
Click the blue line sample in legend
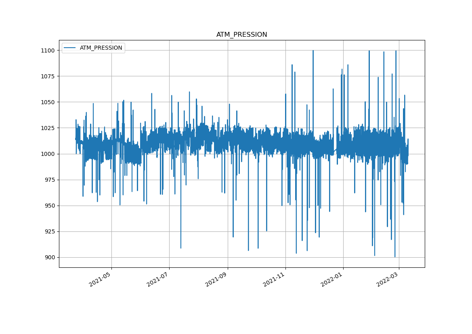[x=70, y=48]
